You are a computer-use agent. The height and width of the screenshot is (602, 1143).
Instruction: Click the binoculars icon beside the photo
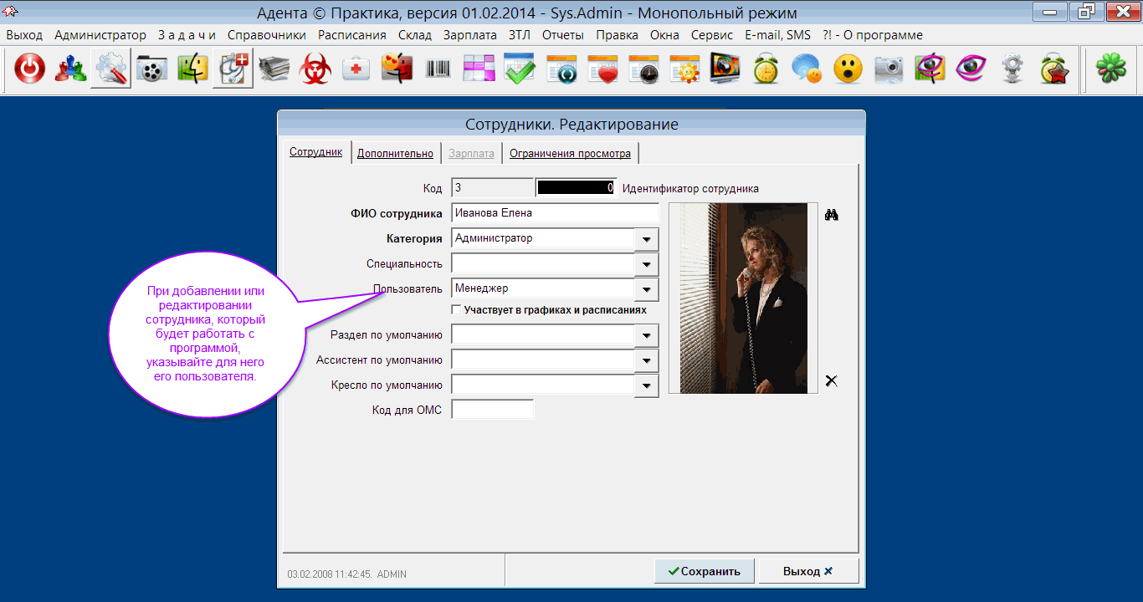point(831,215)
